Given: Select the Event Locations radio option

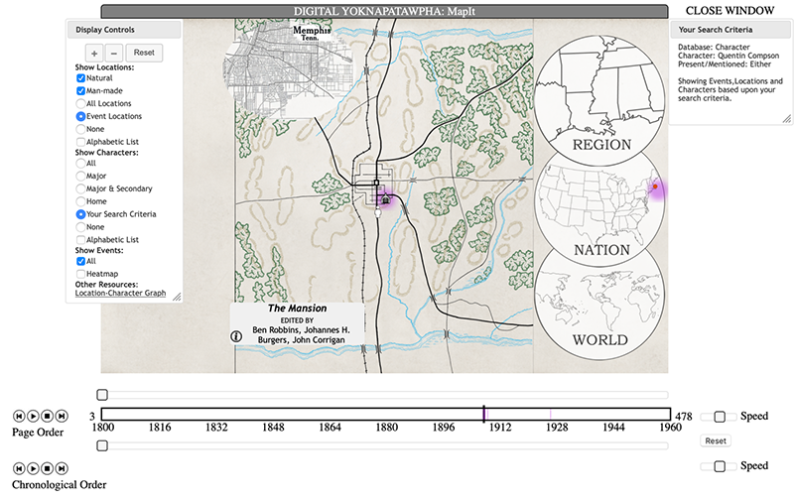Looking at the screenshot, I should pyautogui.click(x=80, y=116).
